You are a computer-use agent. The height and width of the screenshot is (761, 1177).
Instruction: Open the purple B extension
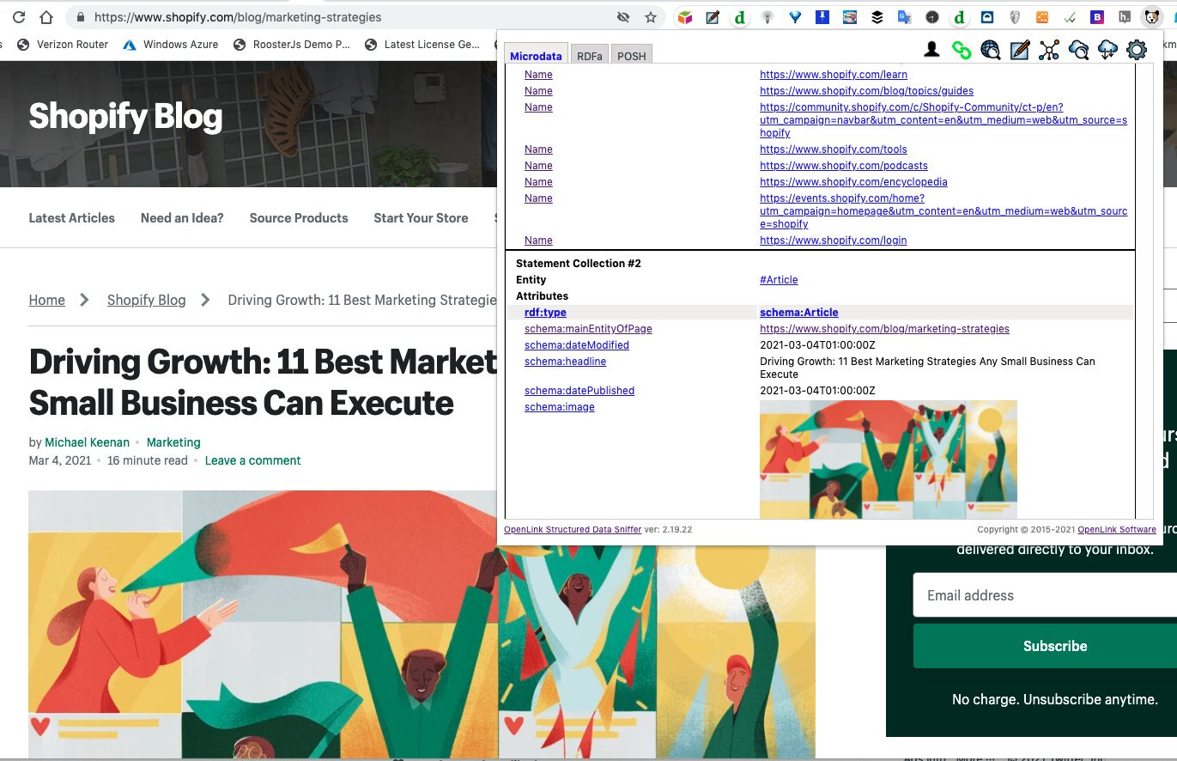click(1097, 17)
